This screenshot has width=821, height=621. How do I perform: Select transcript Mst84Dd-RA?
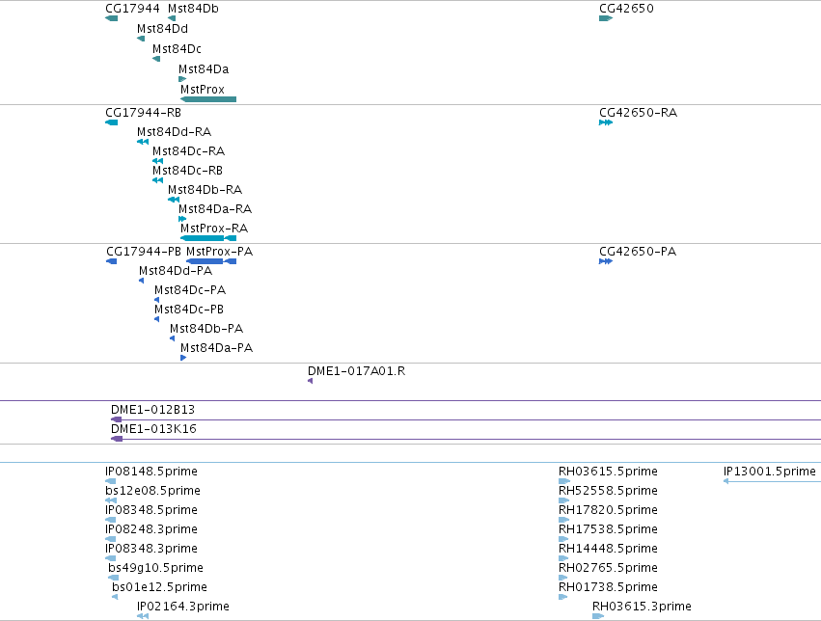coord(175,132)
